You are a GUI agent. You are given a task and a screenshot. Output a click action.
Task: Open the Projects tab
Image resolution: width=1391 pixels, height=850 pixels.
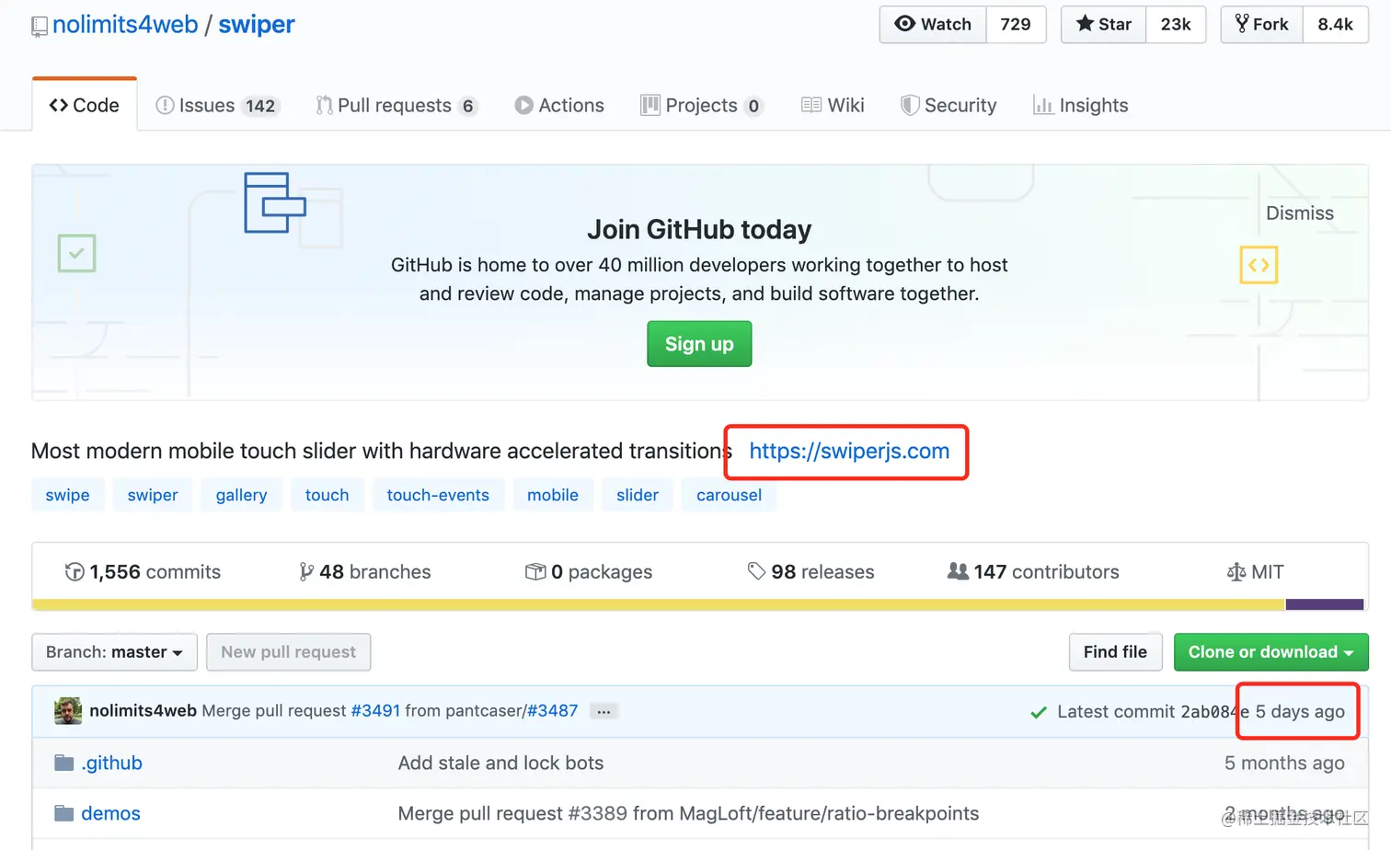pos(702,105)
